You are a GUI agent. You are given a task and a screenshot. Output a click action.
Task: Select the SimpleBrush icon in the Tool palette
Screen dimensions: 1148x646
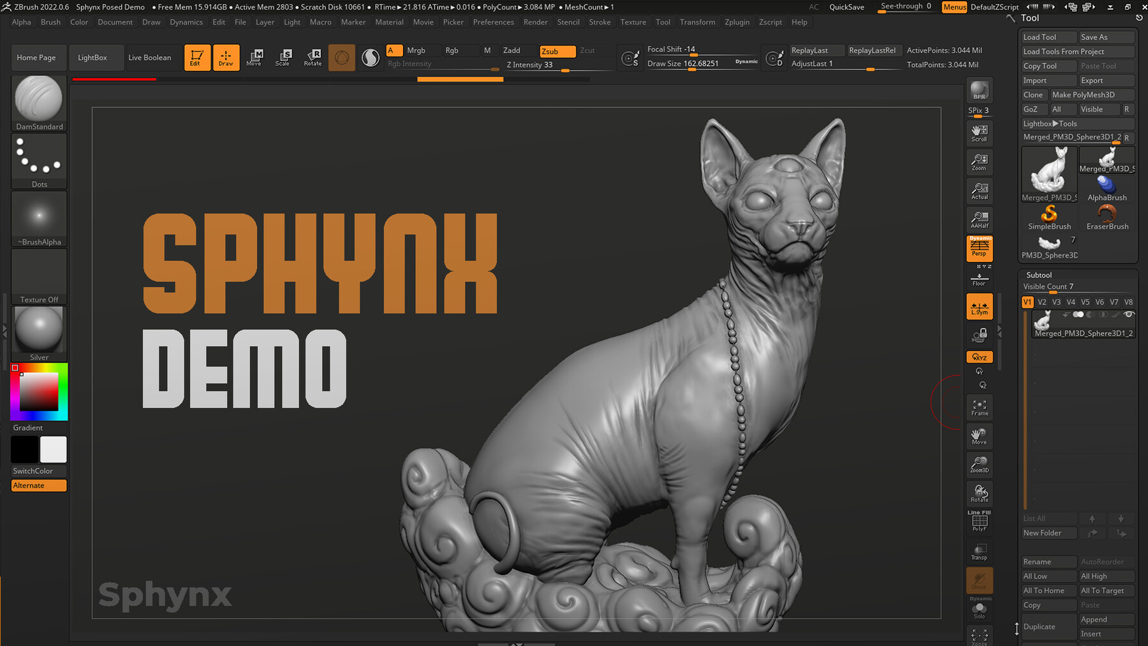1049,217
